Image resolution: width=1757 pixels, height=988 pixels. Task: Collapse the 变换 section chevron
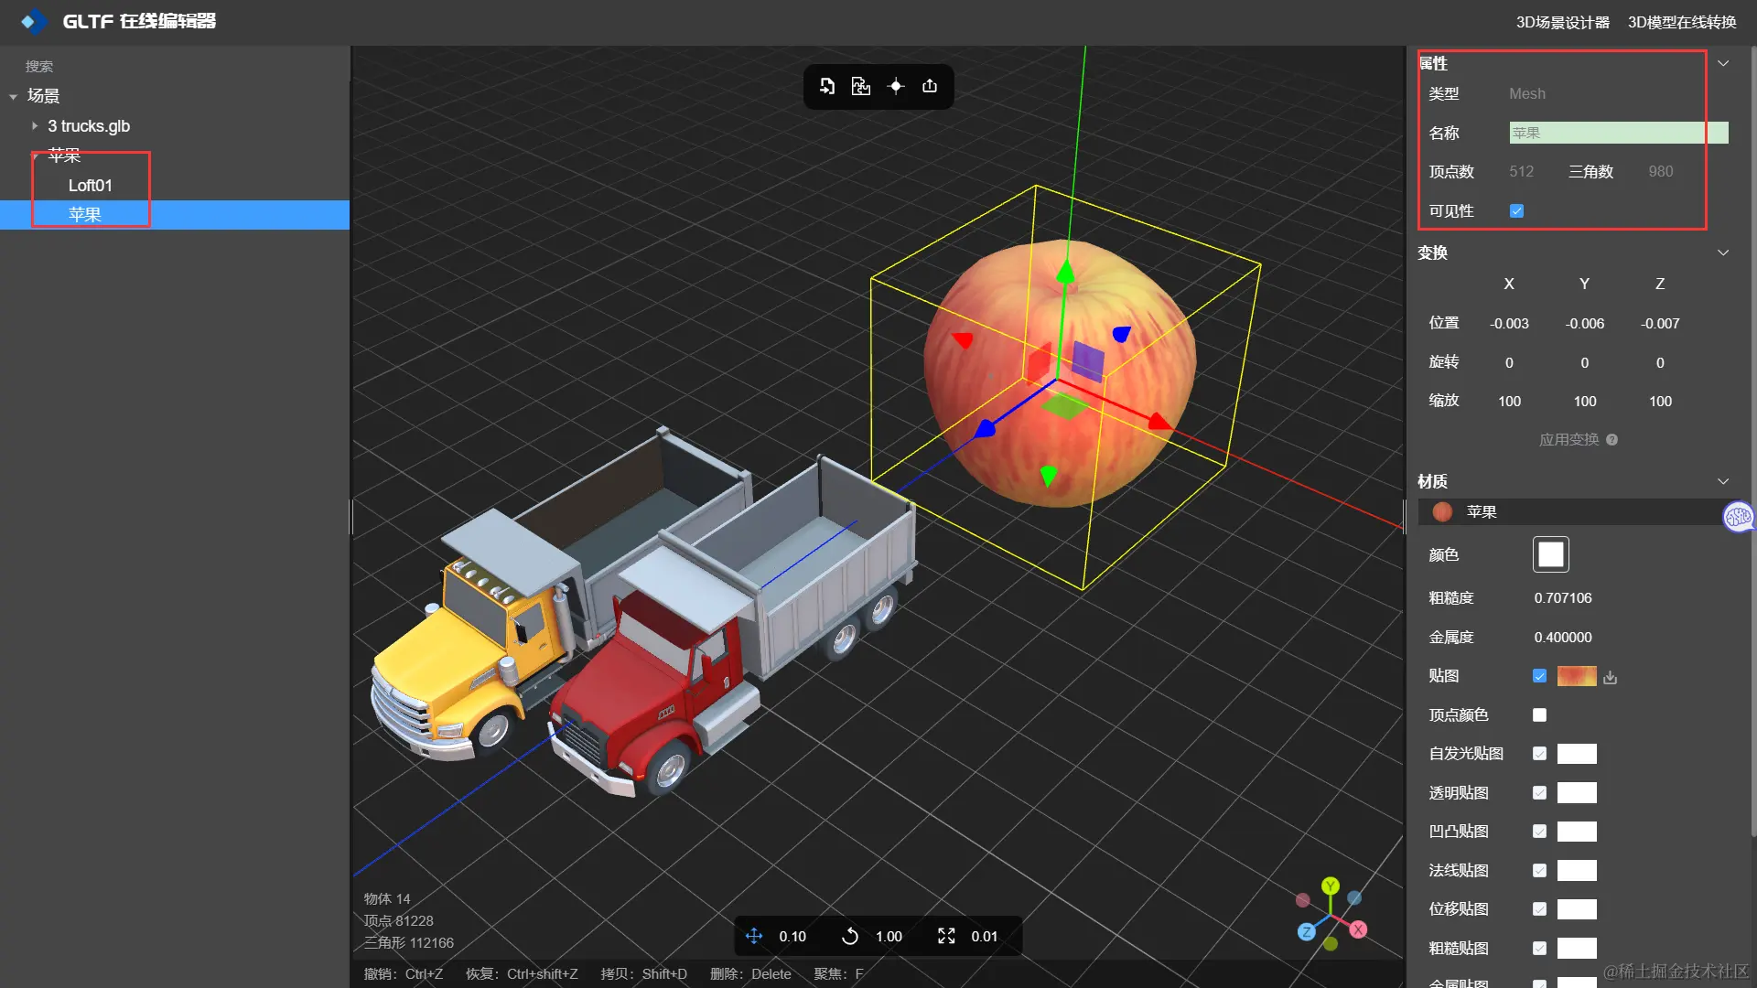click(x=1723, y=252)
